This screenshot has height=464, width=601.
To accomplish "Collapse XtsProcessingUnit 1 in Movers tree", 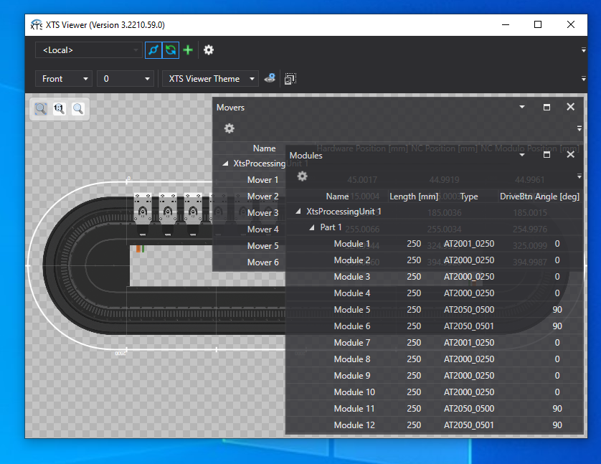I will (225, 164).
